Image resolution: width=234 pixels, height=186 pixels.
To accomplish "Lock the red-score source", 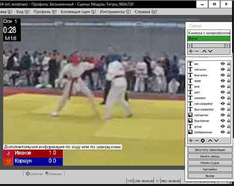I will [x=228, y=69].
